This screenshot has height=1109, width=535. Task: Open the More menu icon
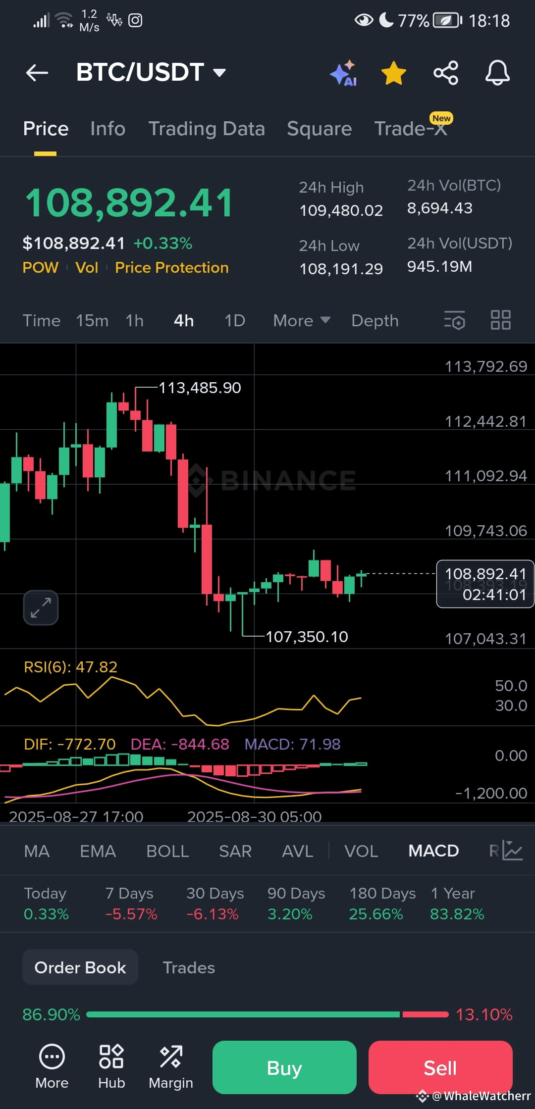pos(52,1066)
